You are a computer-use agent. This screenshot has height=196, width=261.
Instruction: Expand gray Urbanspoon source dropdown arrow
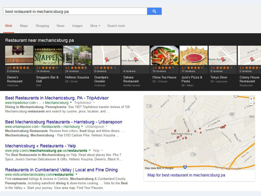(x=106, y=126)
